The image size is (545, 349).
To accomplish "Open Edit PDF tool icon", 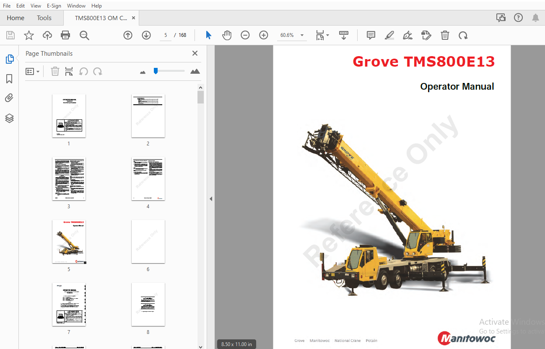I will (426, 35).
